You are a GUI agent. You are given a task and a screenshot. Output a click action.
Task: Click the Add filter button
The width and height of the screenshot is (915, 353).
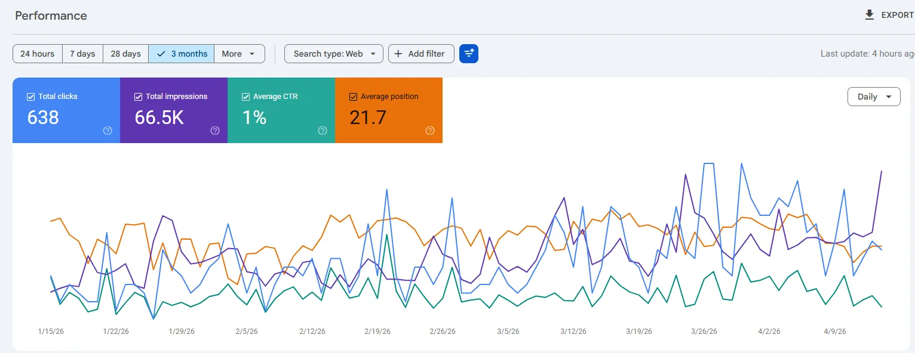coord(421,54)
